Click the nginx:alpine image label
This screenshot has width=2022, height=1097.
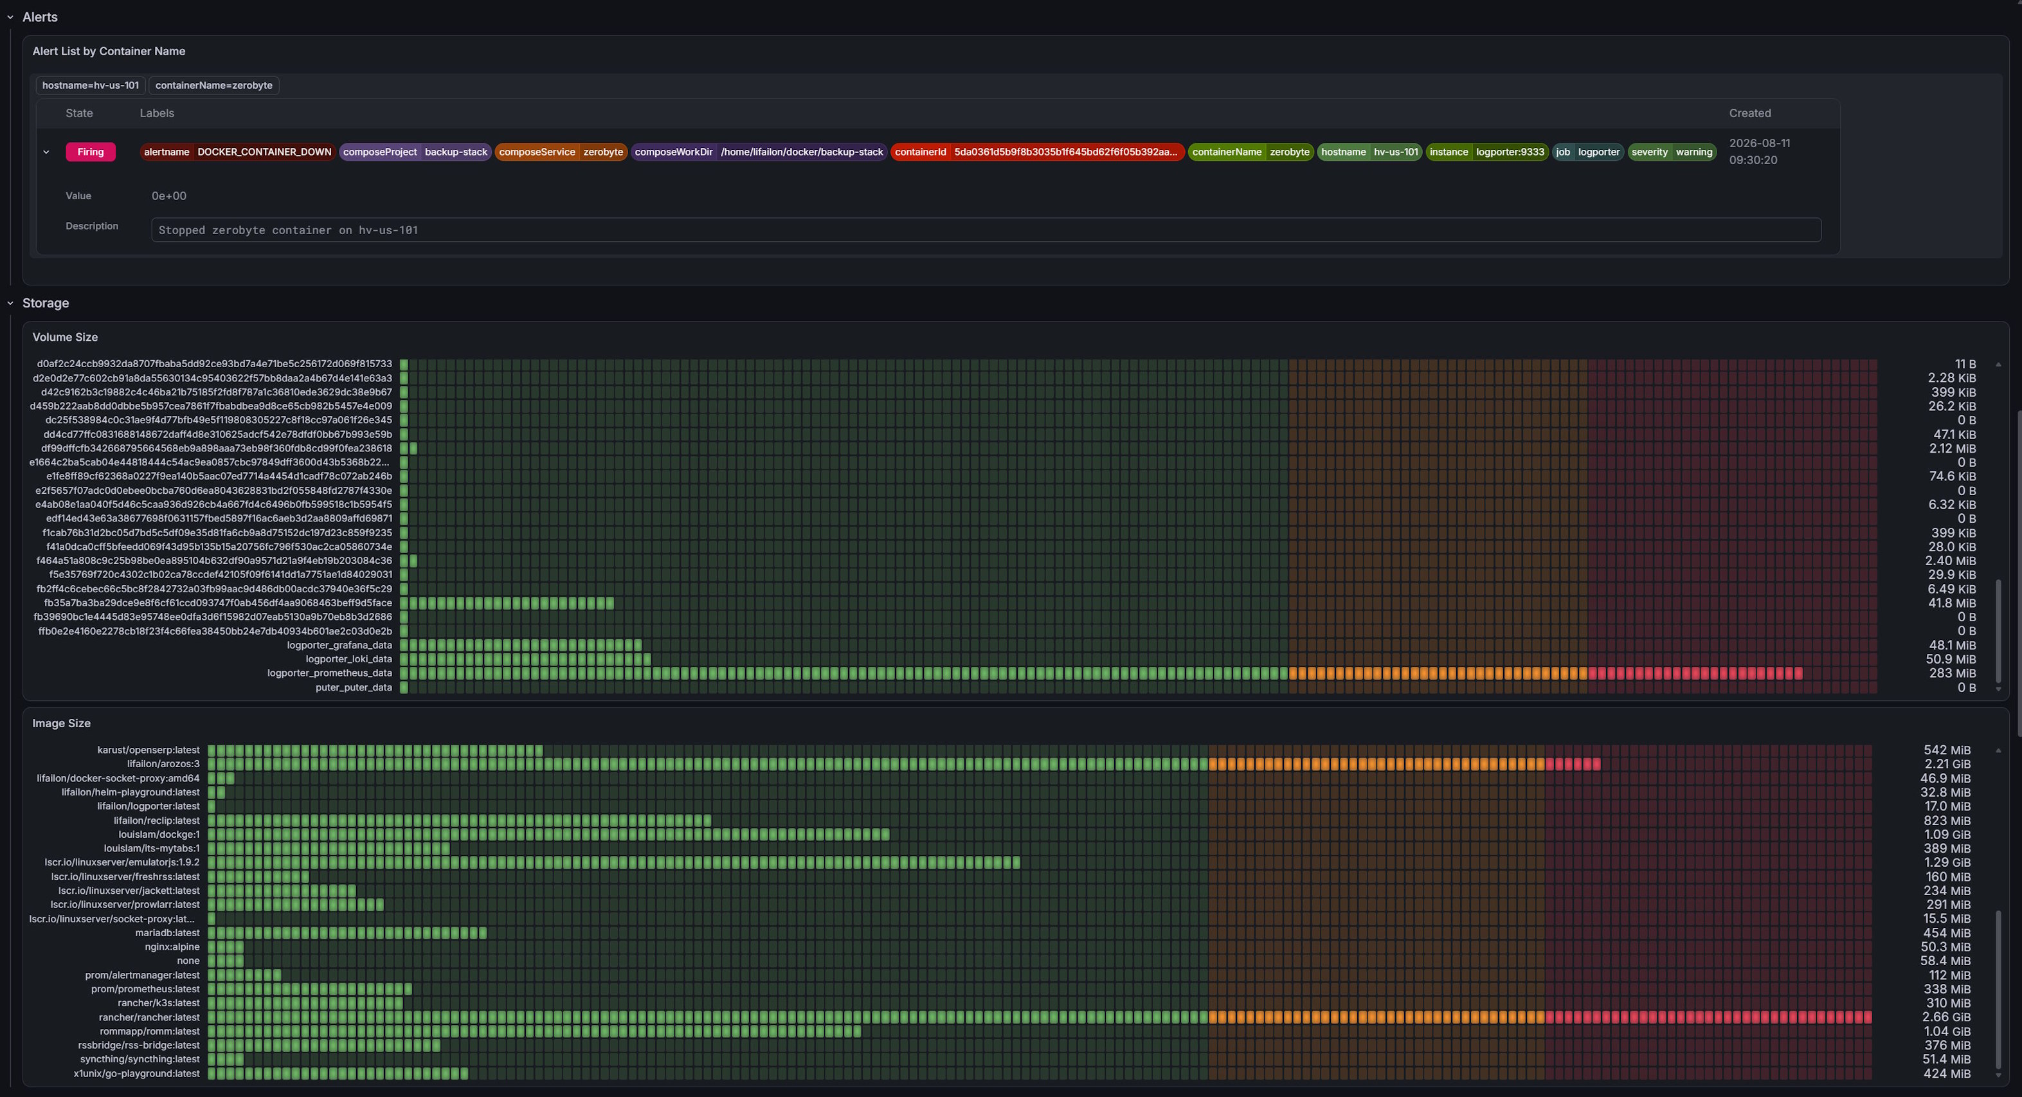tap(173, 947)
